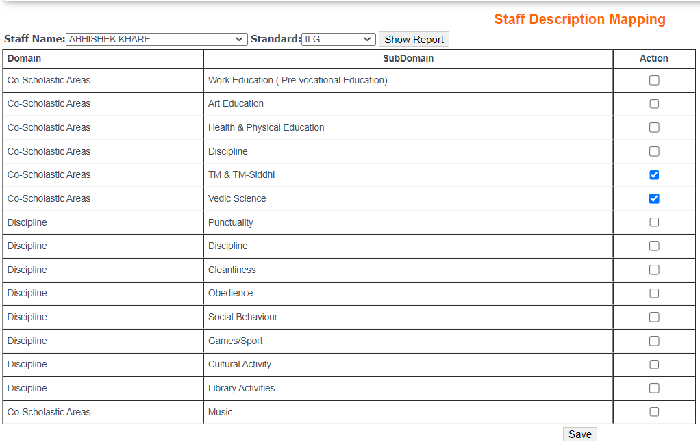Viewport: 700px width, 442px height.
Task: Click the 'Music' subdomain cell
Action: (408, 412)
